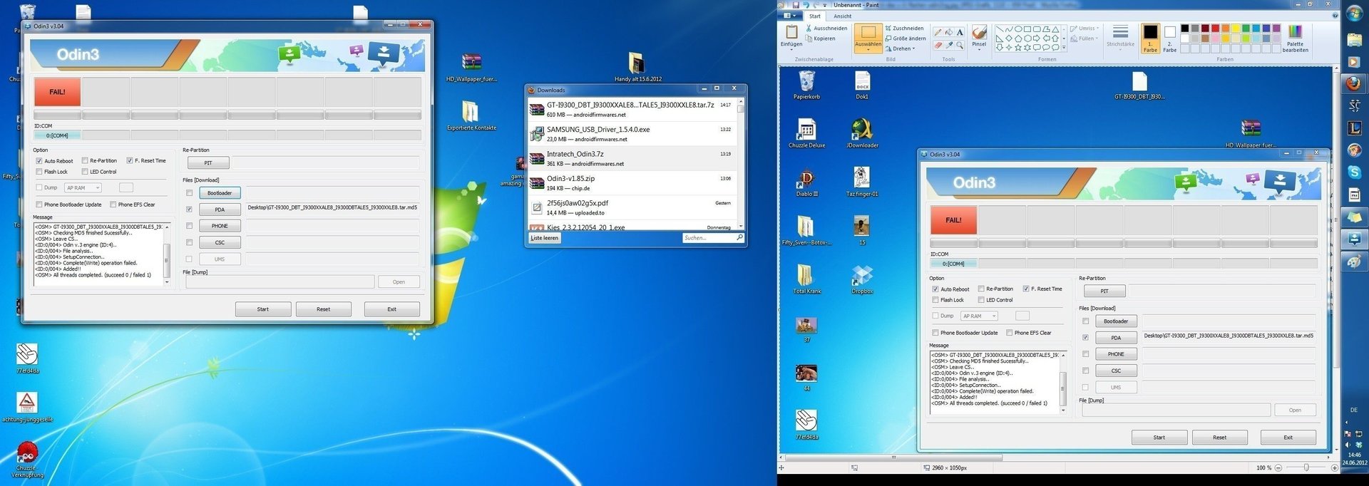Open Windows Explorer folder on side taskbar
Viewport: 1369px width, 486px height.
point(1354,39)
